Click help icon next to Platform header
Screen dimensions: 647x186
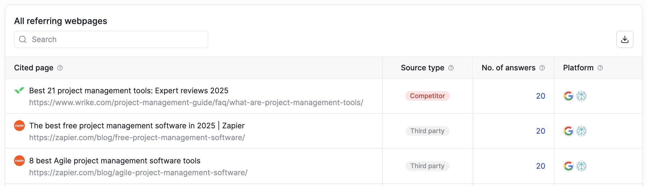(600, 68)
